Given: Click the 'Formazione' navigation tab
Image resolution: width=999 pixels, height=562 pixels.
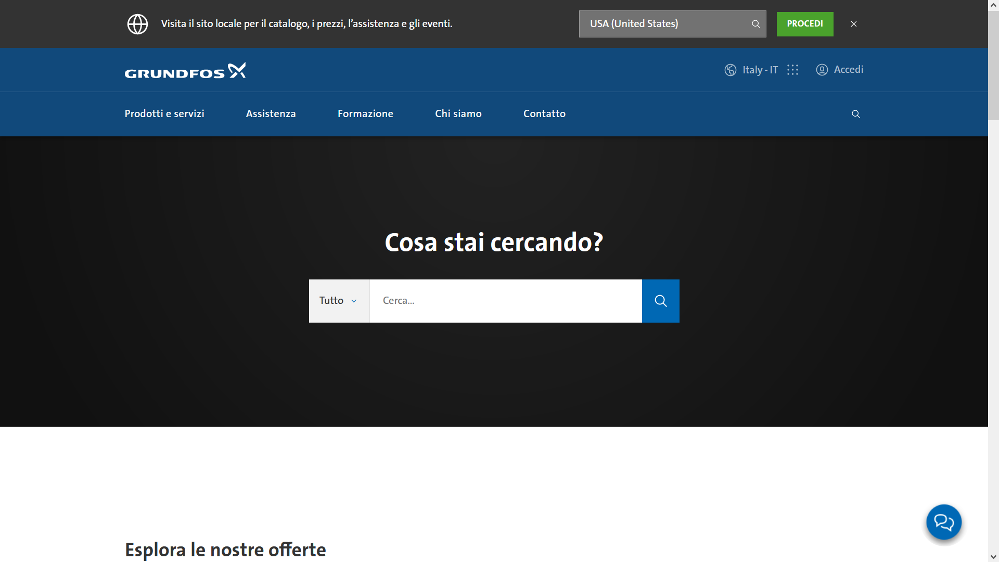Looking at the screenshot, I should pos(364,113).
